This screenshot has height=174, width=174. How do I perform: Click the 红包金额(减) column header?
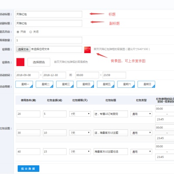pyautogui.click(x=55, y=100)
